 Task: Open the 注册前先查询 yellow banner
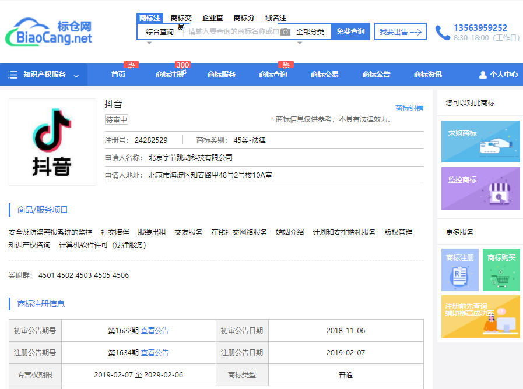click(x=480, y=316)
